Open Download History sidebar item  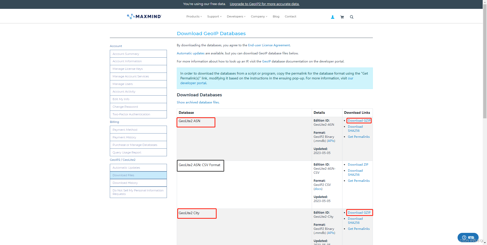138,183
